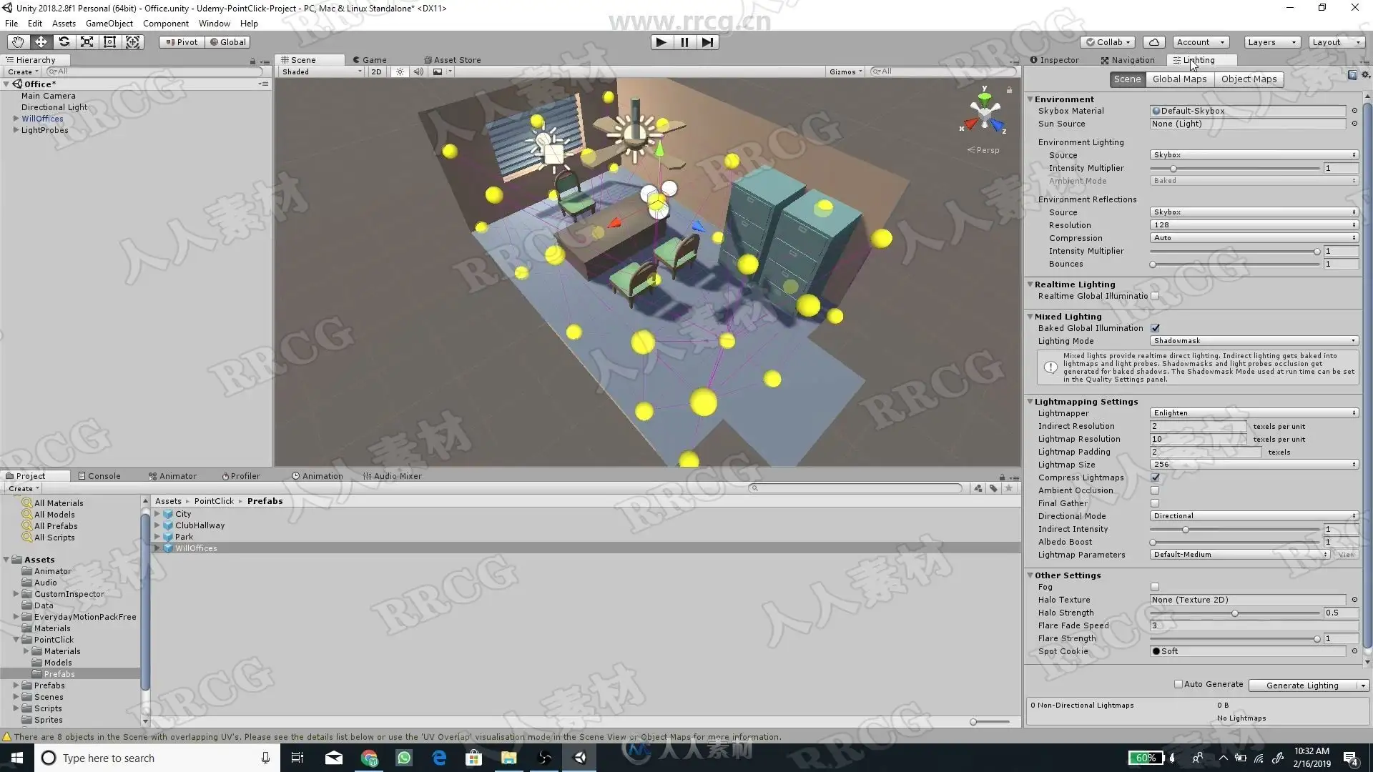1373x772 pixels.
Task: Open the Lightmapper Enlighten dropdown
Action: pos(1254,413)
